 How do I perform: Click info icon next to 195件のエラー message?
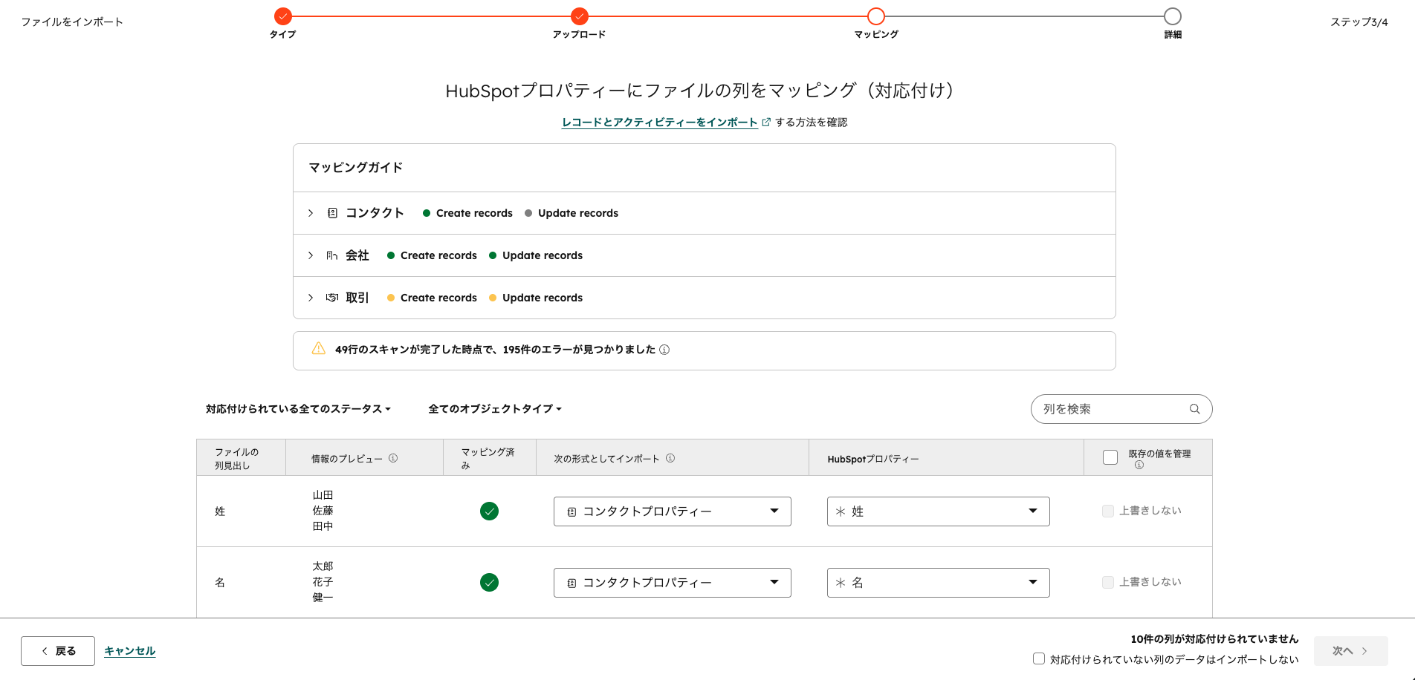click(x=664, y=350)
